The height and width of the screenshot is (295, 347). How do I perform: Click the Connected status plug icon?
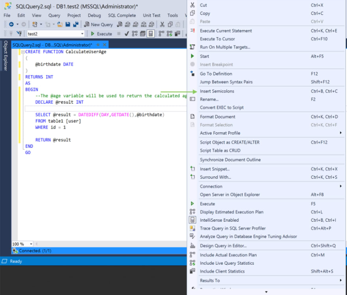click(15, 251)
